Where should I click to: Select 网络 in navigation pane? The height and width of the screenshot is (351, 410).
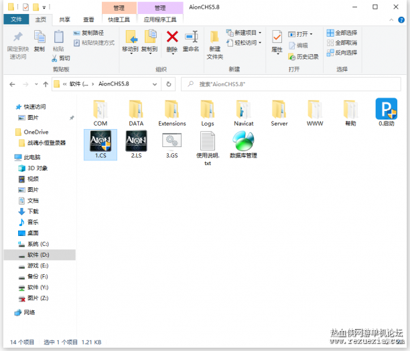(25, 312)
